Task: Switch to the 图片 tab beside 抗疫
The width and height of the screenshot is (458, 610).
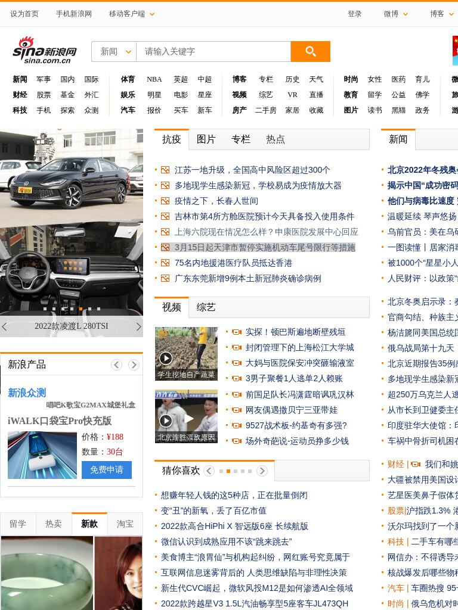Action: tap(206, 139)
